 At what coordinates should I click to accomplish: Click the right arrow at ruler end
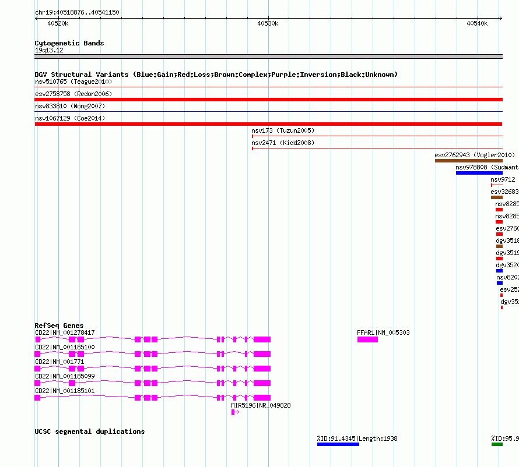click(500, 19)
